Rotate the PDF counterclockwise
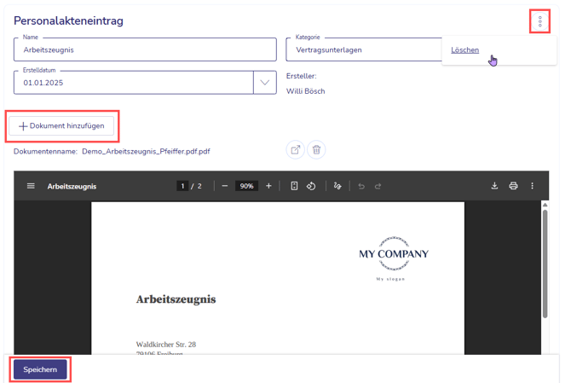Screen dimensions: 571x383 311,186
